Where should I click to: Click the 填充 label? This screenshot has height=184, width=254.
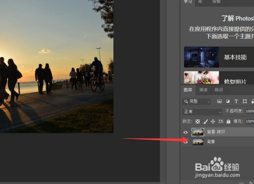point(238,121)
